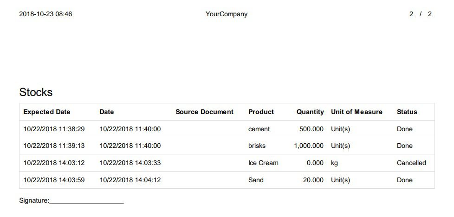Click the Signature line field

coord(86,201)
